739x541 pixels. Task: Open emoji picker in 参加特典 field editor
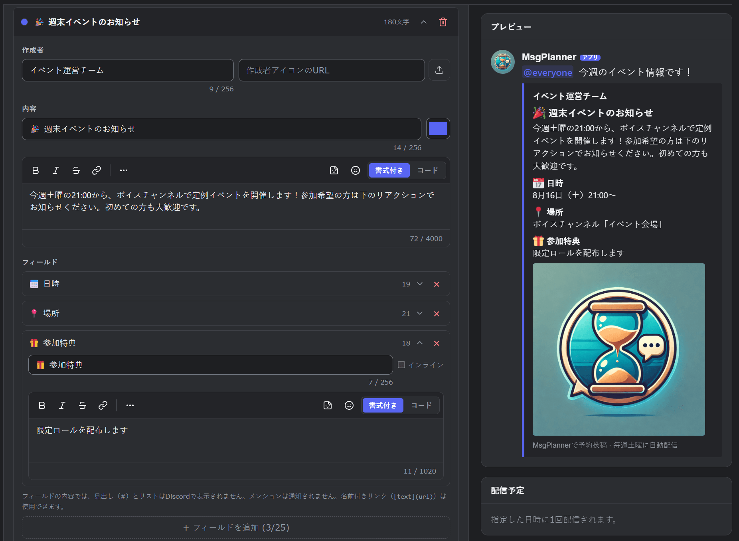point(349,405)
